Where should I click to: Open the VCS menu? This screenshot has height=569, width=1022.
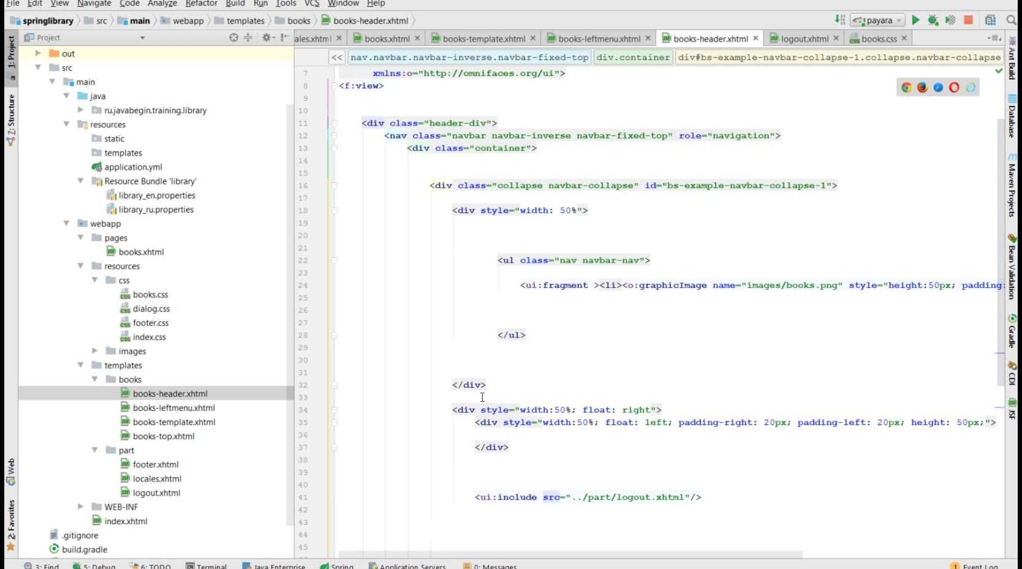click(312, 4)
